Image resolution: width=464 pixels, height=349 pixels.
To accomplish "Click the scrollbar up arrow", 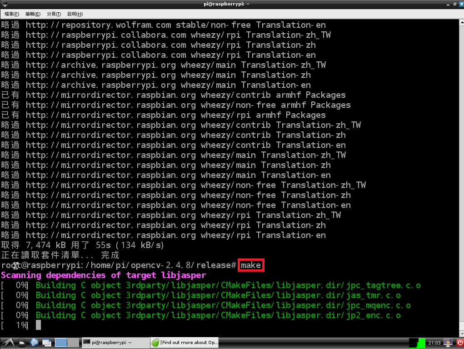I will pos(462,22).
